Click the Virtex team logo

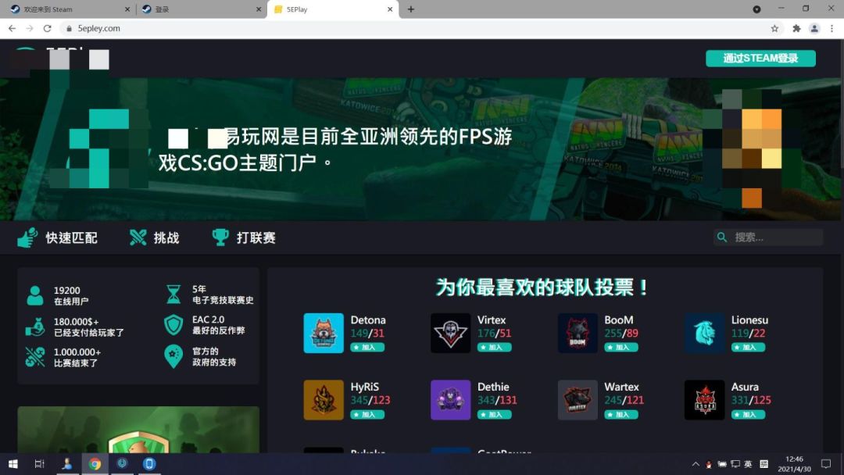[451, 333]
